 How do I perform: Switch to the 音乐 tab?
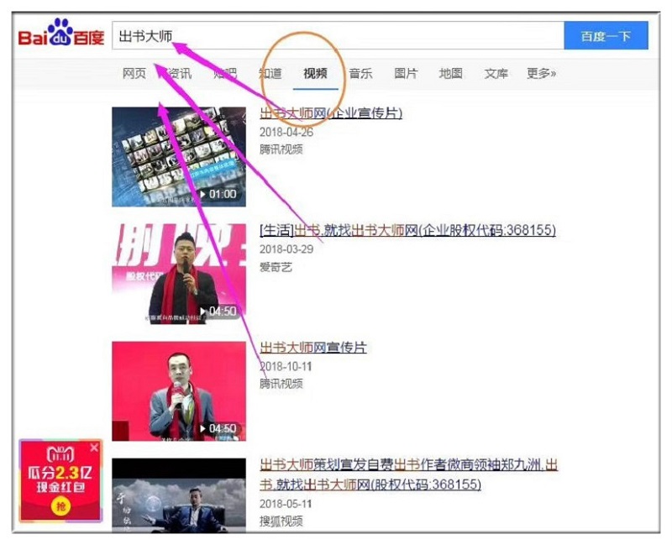(x=361, y=74)
